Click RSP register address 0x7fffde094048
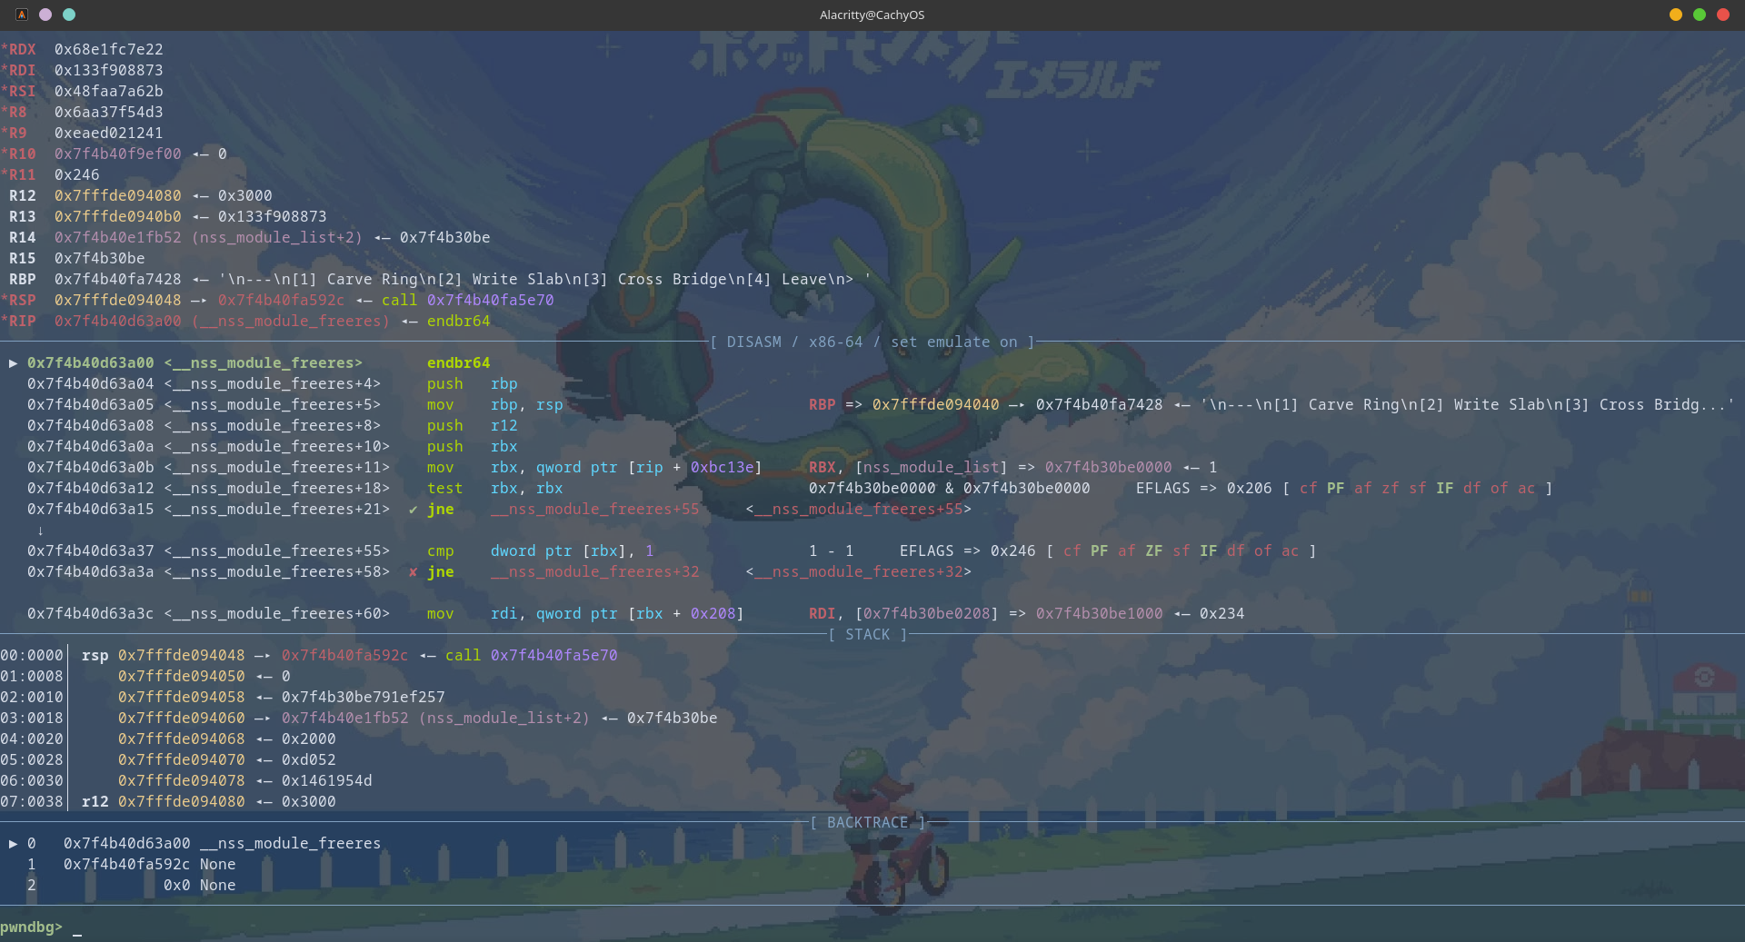The width and height of the screenshot is (1745, 942). (118, 300)
